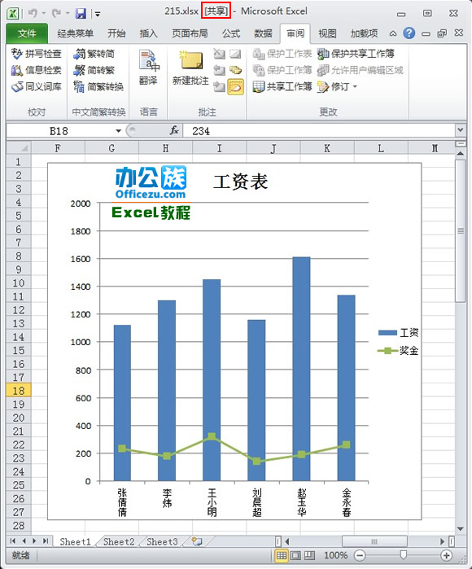Switch to the 数据 tab

coord(263,33)
